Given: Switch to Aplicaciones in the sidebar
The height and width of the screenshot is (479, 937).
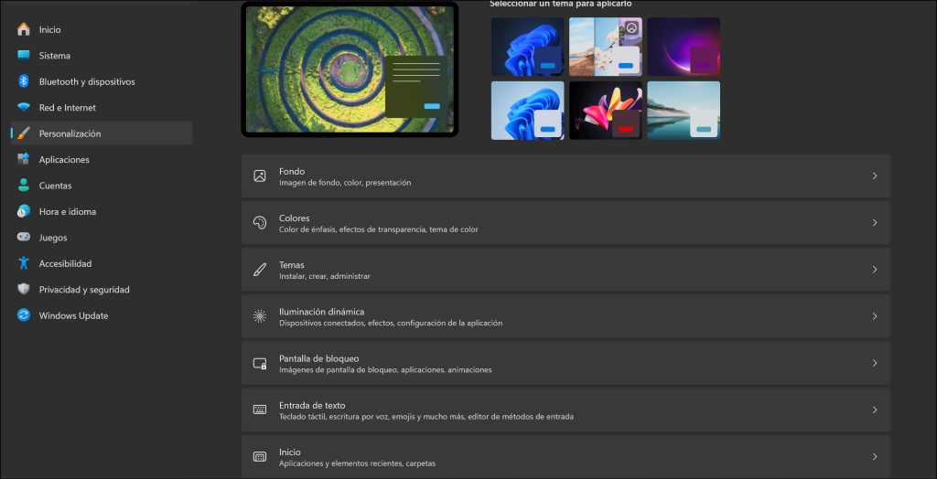Looking at the screenshot, I should pyautogui.click(x=64, y=160).
